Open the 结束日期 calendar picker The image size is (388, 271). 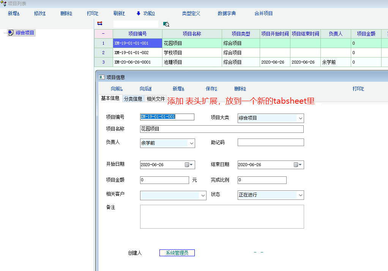coord(298,165)
